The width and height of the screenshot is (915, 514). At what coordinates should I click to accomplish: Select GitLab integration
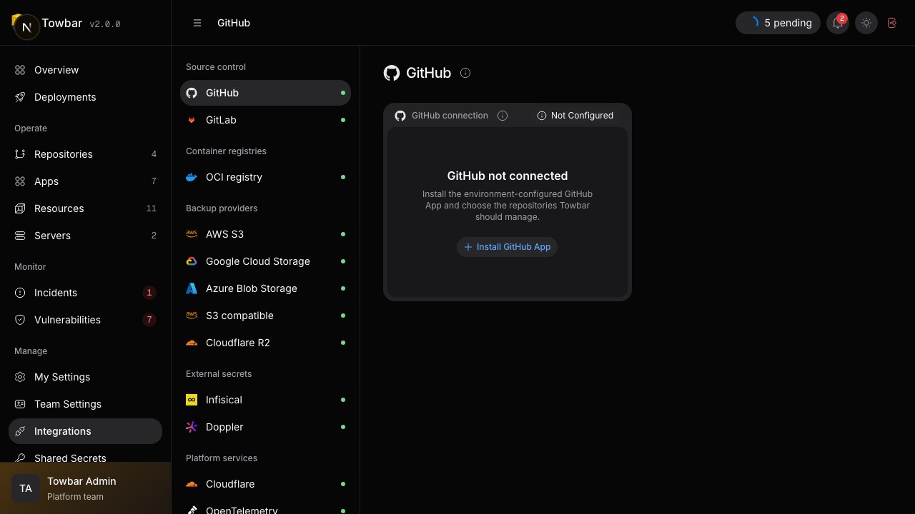tap(265, 120)
